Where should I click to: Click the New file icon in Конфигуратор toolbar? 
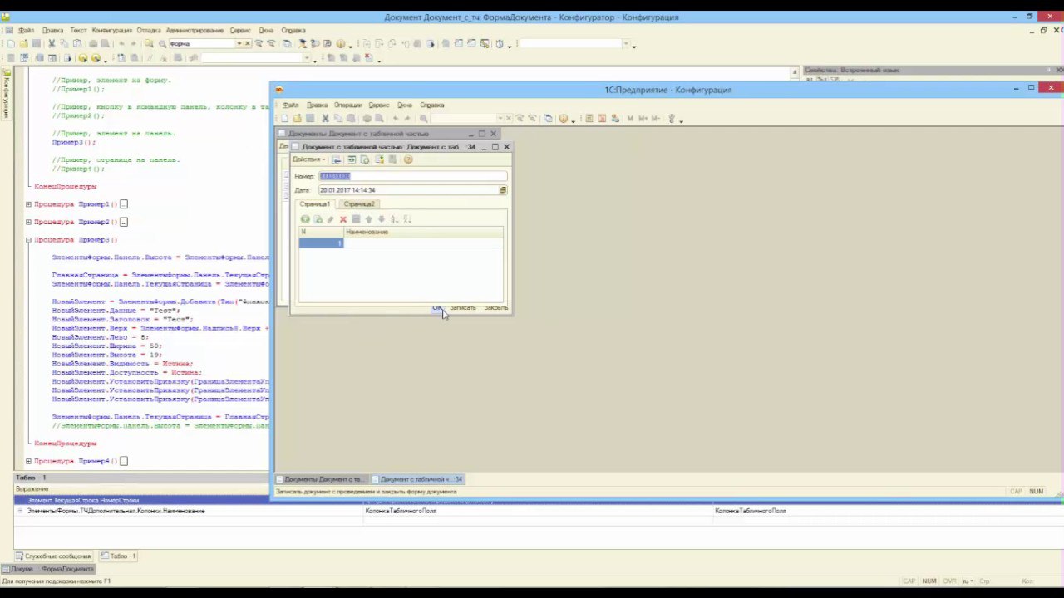tap(11, 43)
